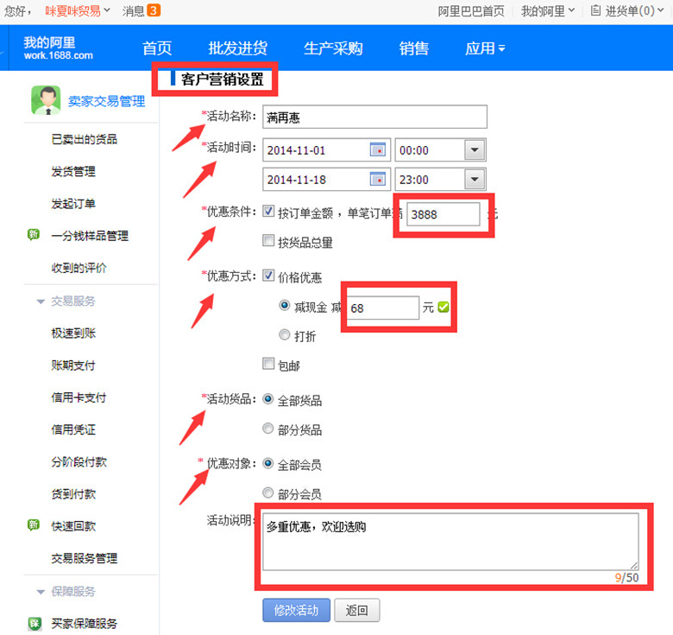Click the seller avatar icon in sidebar
This screenshot has width=673, height=635.
(x=45, y=100)
